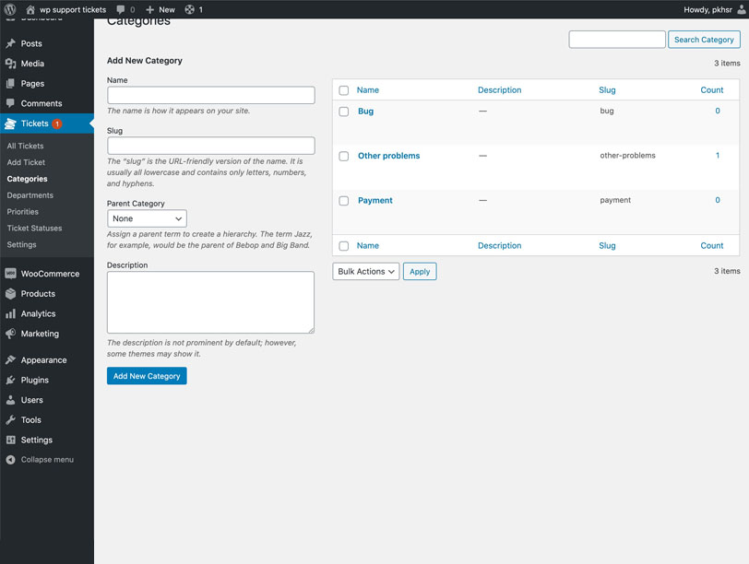
Task: Check the Bug category checkbox
Action: [x=343, y=112]
